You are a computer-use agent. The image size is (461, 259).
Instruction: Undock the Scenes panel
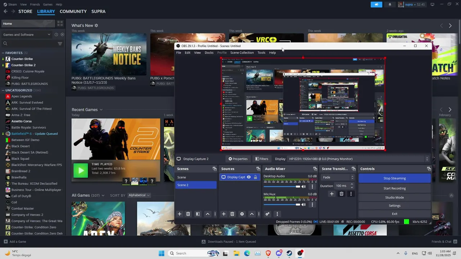pos(215,169)
